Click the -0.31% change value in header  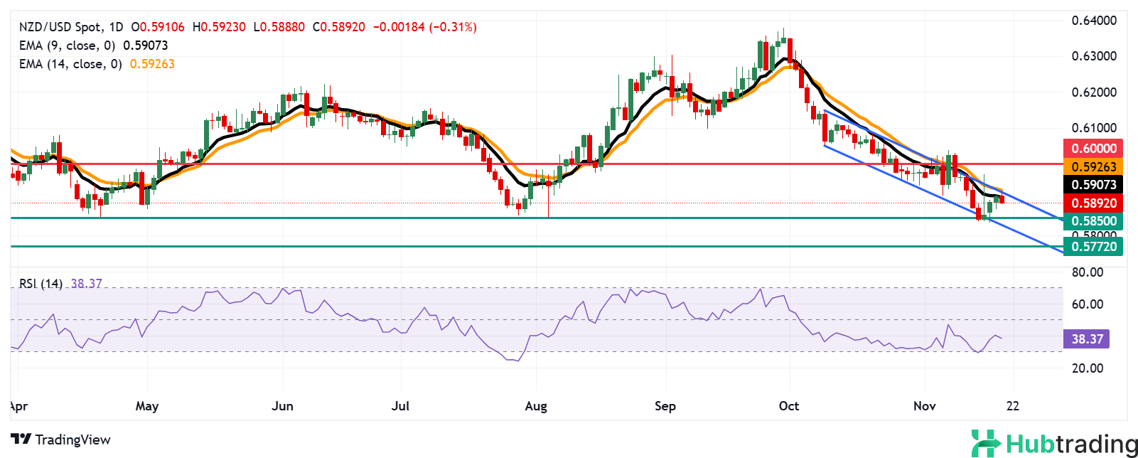click(453, 27)
